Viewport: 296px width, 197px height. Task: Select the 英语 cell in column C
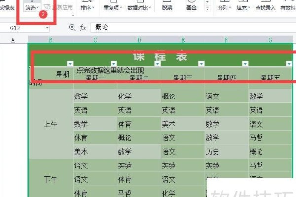tap(95, 110)
